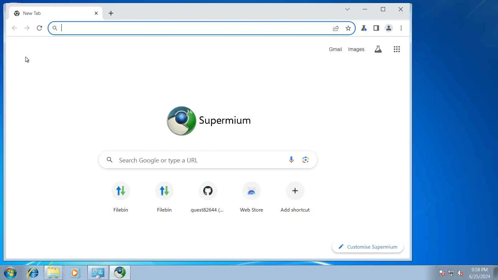
Task: Open the Windows Start menu
Action: 10,273
